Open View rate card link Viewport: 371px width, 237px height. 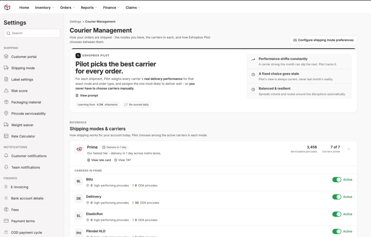coord(99,160)
